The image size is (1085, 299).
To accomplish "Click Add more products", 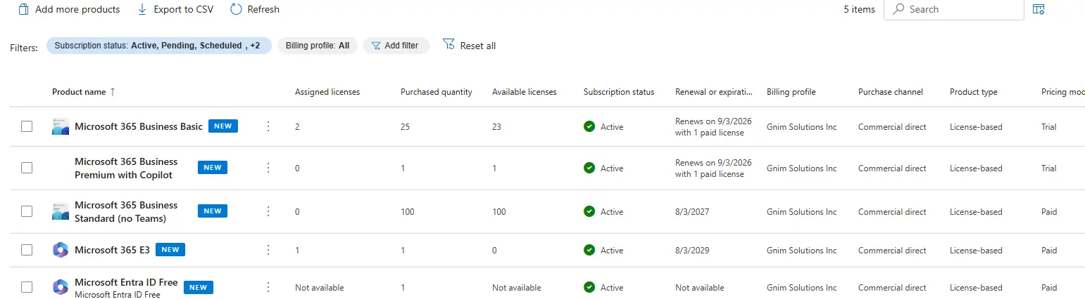I will click(69, 9).
